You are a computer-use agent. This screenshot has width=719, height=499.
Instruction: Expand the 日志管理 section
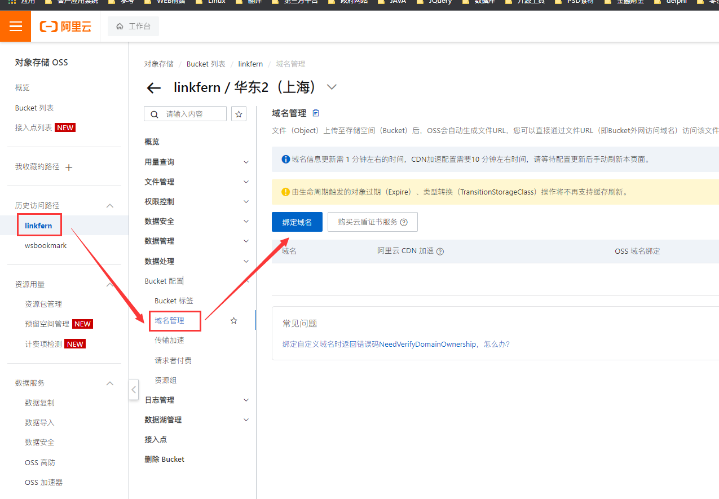click(246, 400)
